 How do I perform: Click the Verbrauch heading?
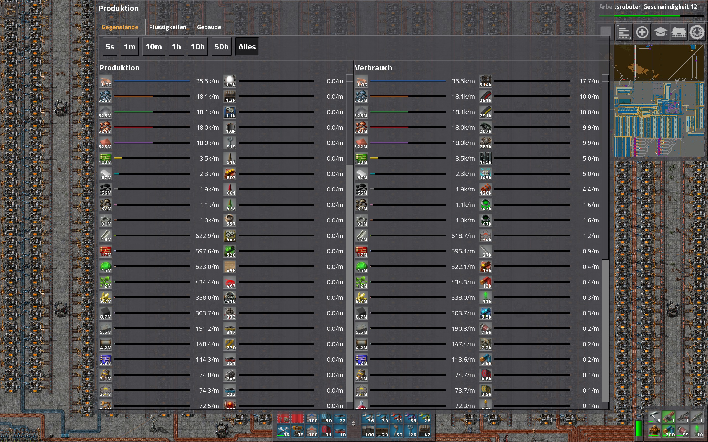[373, 68]
